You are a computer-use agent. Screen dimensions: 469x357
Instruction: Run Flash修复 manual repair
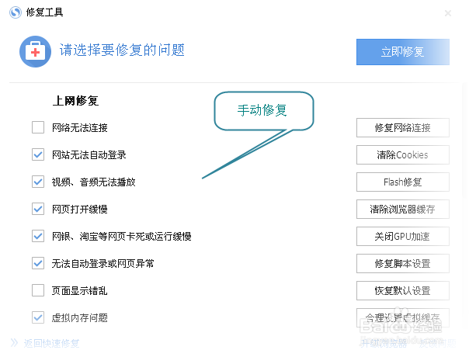(x=402, y=182)
